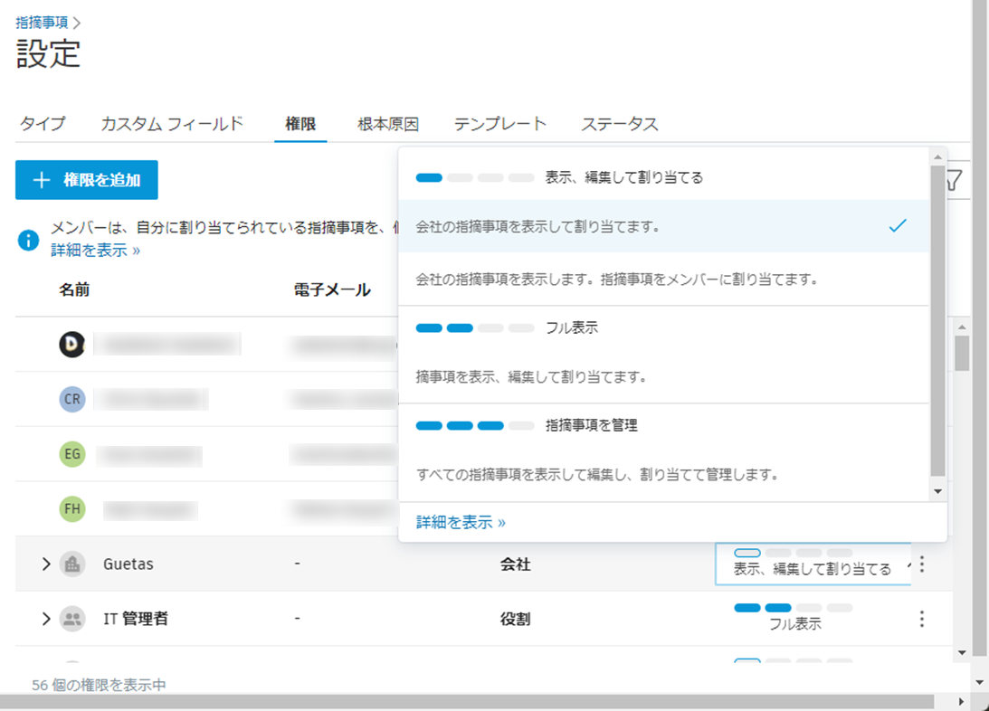Image resolution: width=989 pixels, height=711 pixels.
Task: Open 詳細を表示 link under member notice
Action: tap(95, 251)
